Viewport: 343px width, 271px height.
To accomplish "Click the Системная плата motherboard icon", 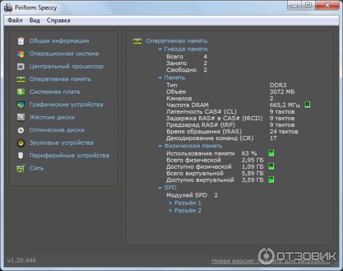I will [x=21, y=92].
